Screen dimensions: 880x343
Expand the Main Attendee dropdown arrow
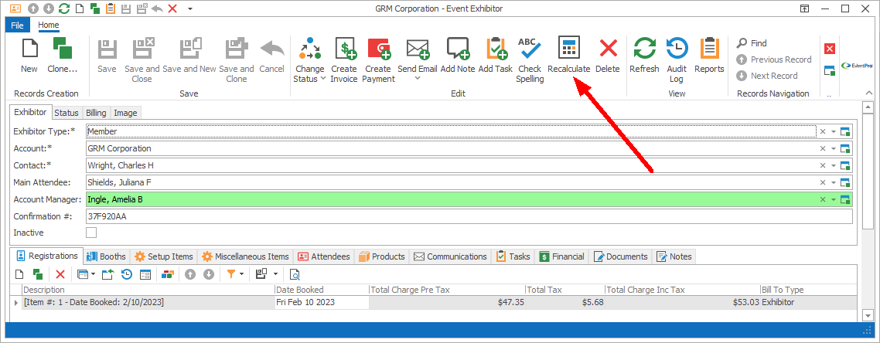click(834, 183)
